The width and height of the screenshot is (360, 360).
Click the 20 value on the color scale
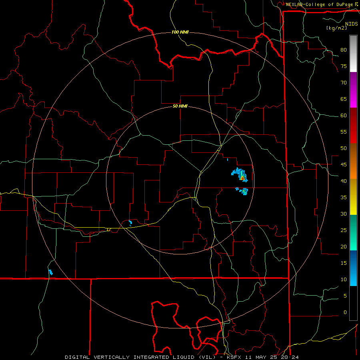(x=344, y=247)
